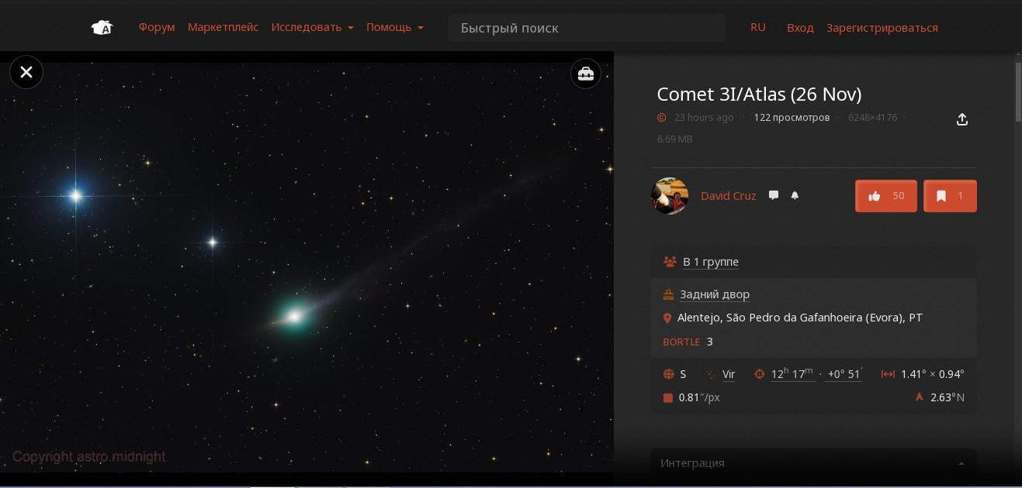The height and width of the screenshot is (488, 1022).
Task: Click the Зарегистрироваться link
Action: click(882, 27)
